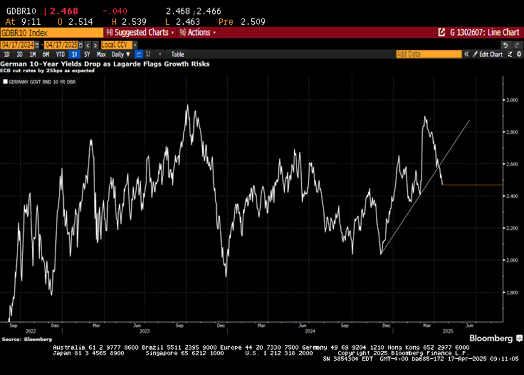Image resolution: width=524 pixels, height=375 pixels.
Task: Open the start date calendar picker
Action: click(37, 45)
